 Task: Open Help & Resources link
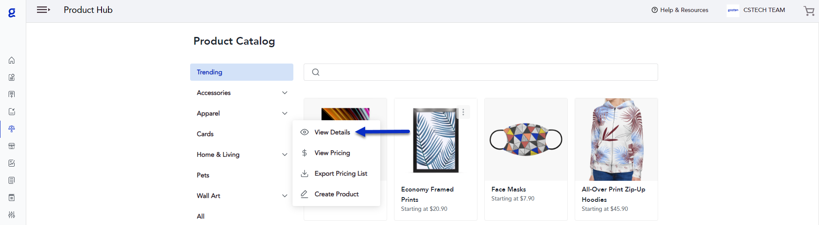pos(680,10)
